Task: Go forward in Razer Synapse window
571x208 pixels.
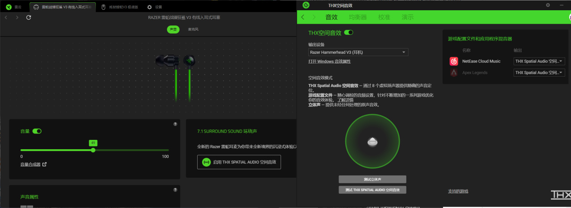Action: 17,17
